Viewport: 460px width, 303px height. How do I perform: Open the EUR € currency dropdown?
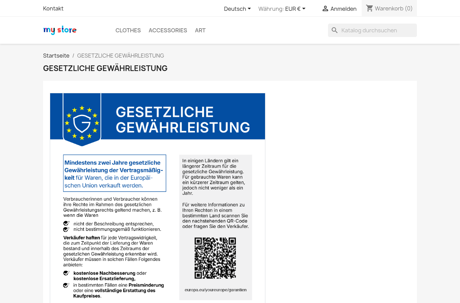click(x=295, y=9)
